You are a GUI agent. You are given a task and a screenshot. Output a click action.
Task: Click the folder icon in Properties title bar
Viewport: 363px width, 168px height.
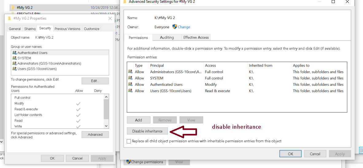(x=10, y=18)
